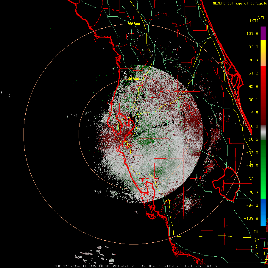The height and width of the screenshot is (268, 268).
Task: Click the -16.5 legend value
Action: pos(252,139)
